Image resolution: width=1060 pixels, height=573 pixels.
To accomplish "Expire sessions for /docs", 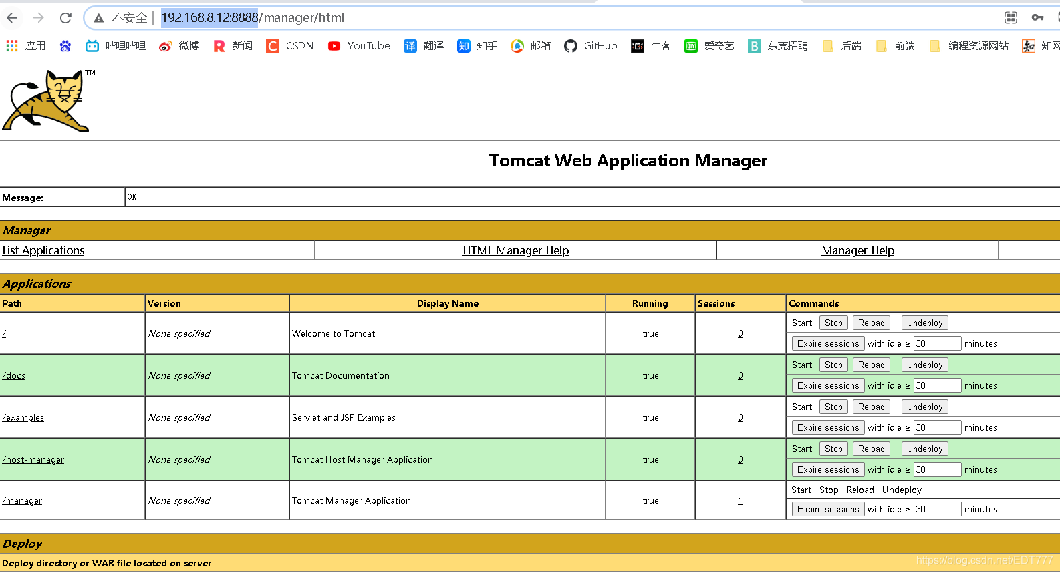I will (828, 385).
